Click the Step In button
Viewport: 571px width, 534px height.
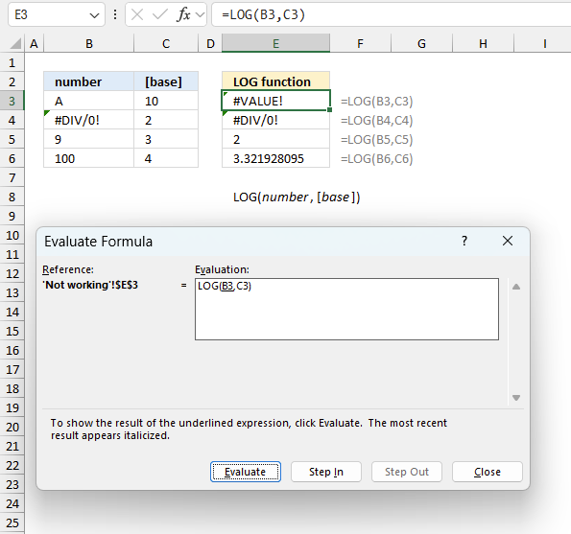coord(326,472)
